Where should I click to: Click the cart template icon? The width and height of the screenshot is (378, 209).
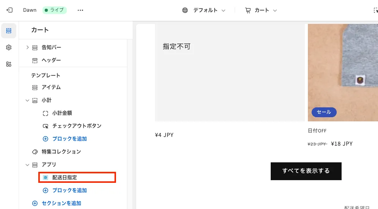click(248, 10)
